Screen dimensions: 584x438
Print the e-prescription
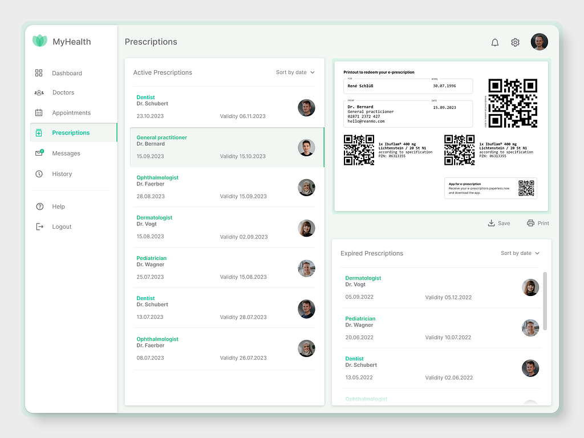coord(538,223)
